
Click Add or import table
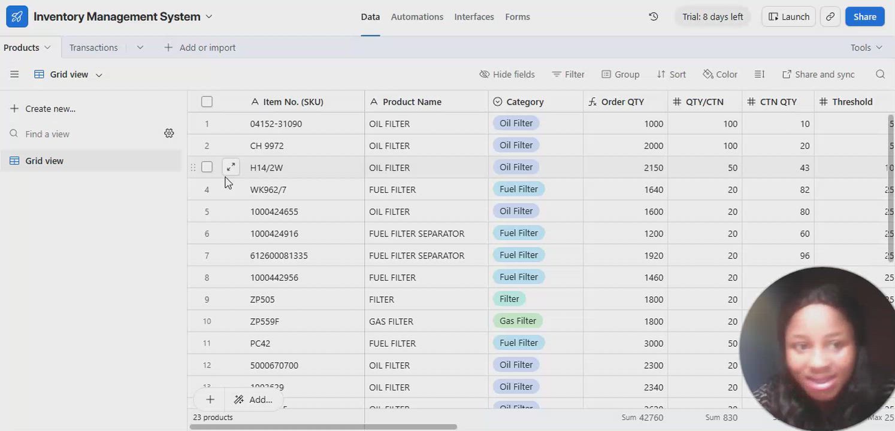200,47
